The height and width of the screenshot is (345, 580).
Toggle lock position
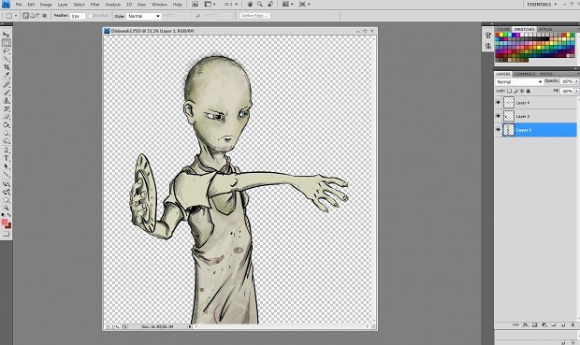[x=522, y=91]
